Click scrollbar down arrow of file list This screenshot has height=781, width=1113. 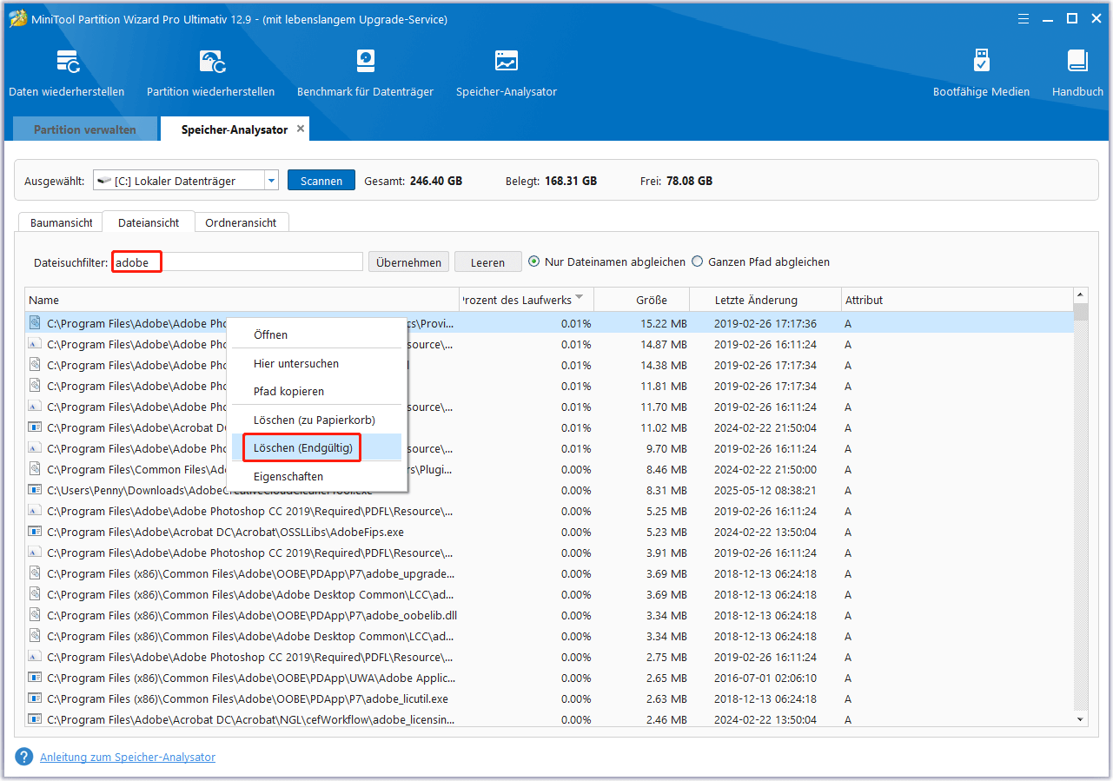[1081, 719]
